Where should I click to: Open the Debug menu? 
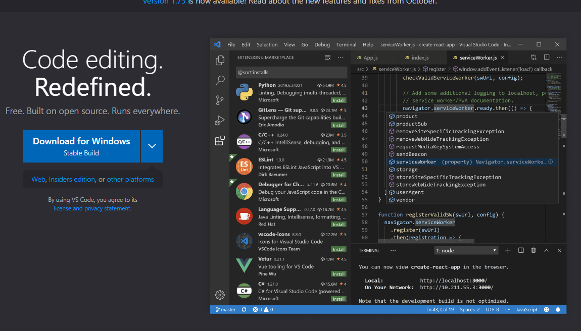click(322, 44)
